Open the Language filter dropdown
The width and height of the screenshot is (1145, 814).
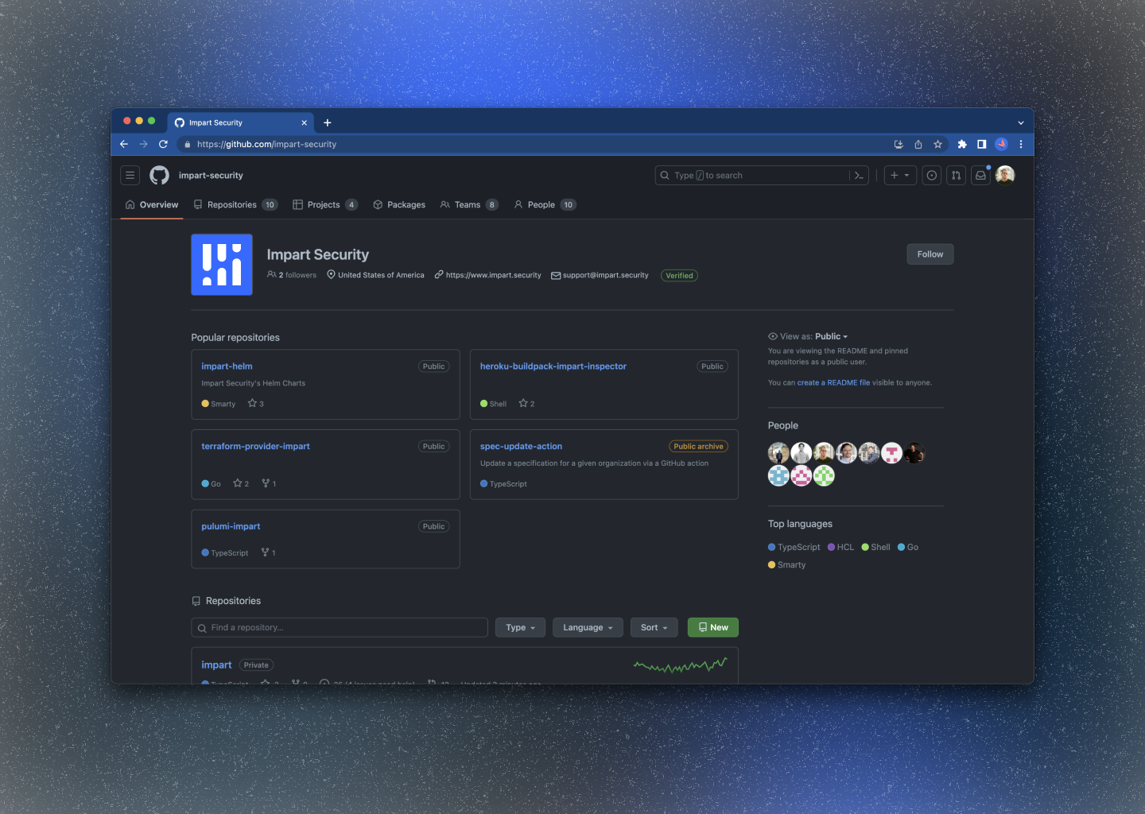588,628
